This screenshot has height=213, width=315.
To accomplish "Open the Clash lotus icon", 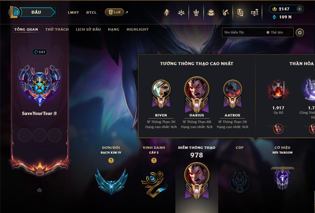I will 181,13.
